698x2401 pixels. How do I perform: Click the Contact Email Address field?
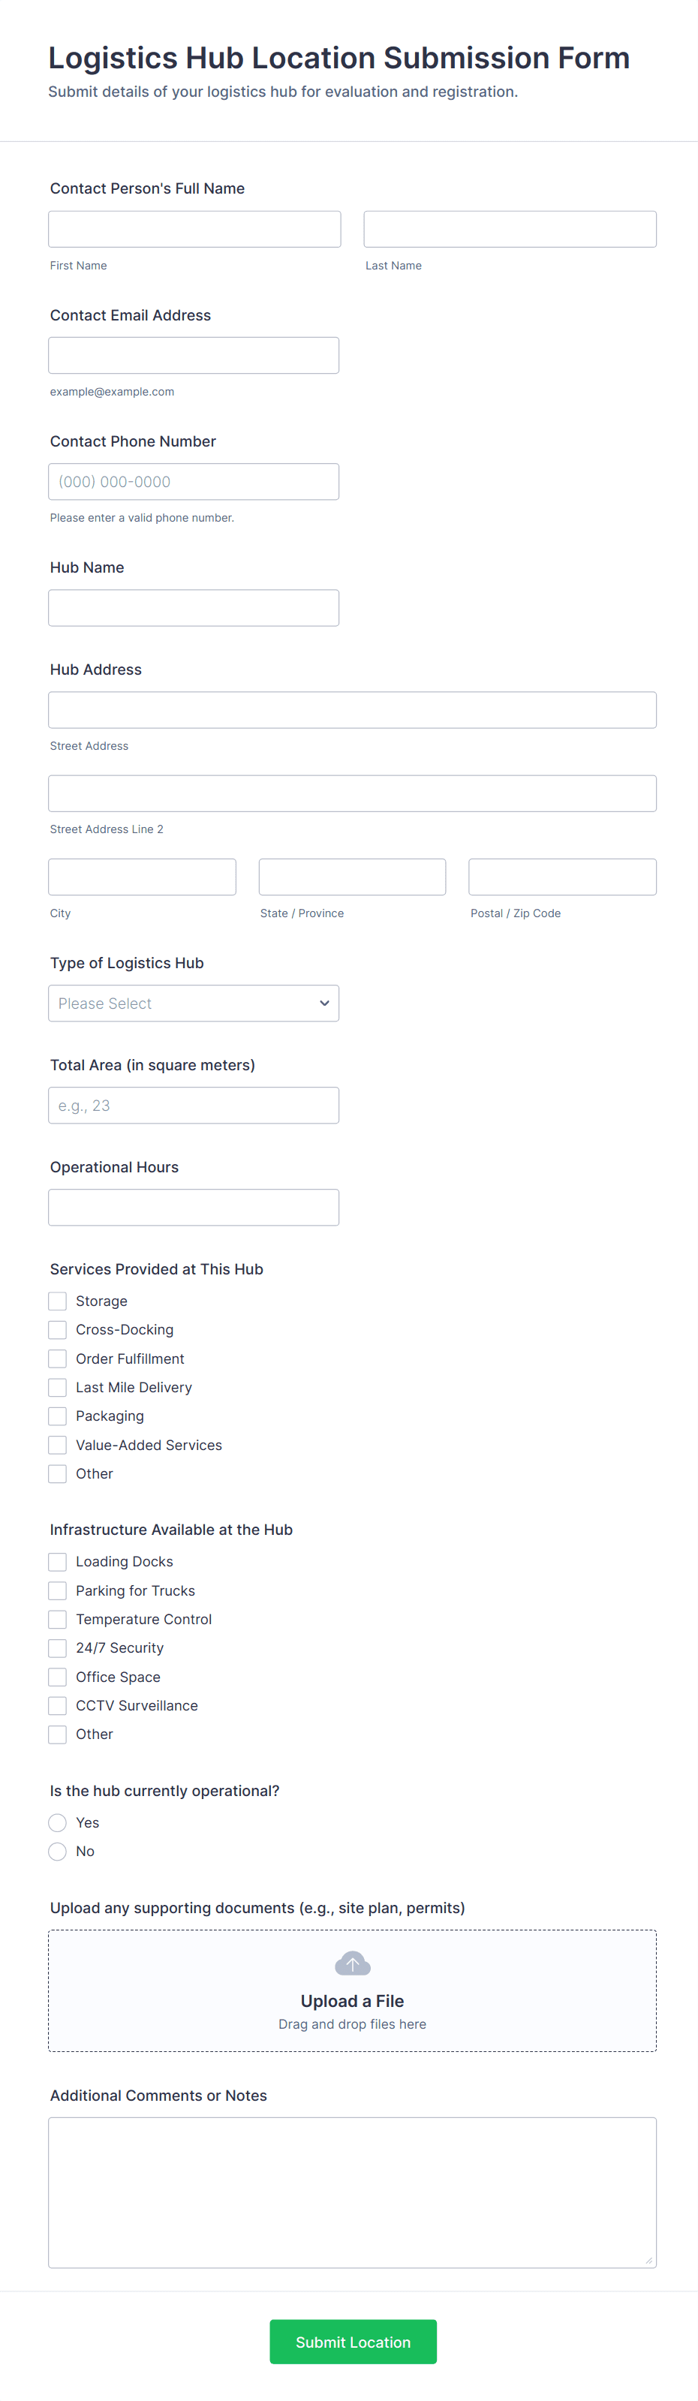(x=194, y=355)
